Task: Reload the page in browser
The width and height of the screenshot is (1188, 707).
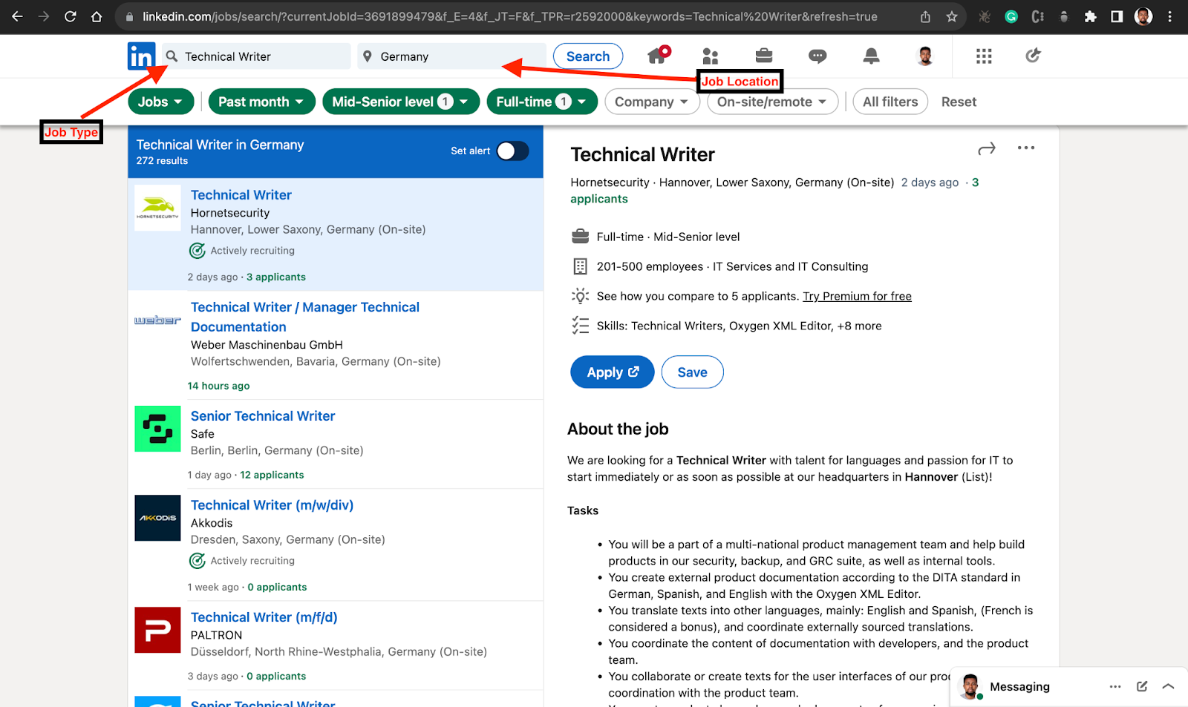Action: point(71,16)
